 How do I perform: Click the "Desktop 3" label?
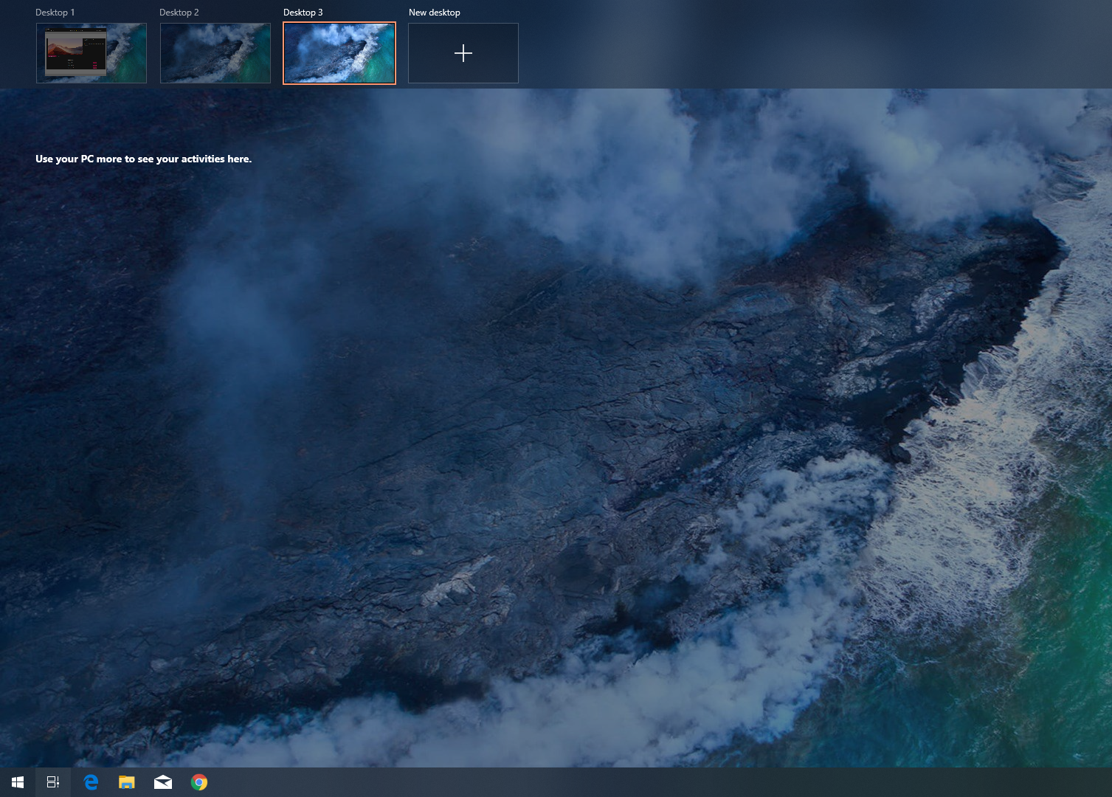point(303,13)
